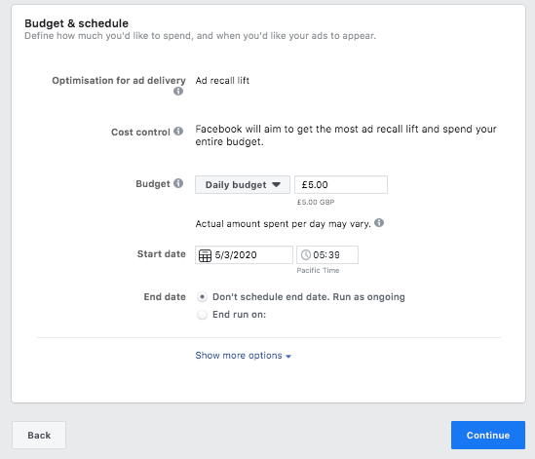Screen dimensions: 535x459
Task: Select 'Don't schedule end date' radio option
Action: [x=202, y=297]
